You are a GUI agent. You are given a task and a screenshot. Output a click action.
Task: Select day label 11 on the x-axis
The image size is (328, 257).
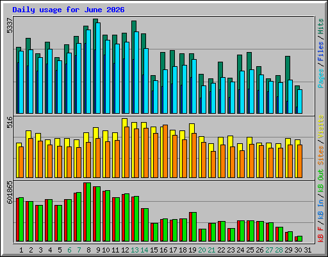coord(115,250)
